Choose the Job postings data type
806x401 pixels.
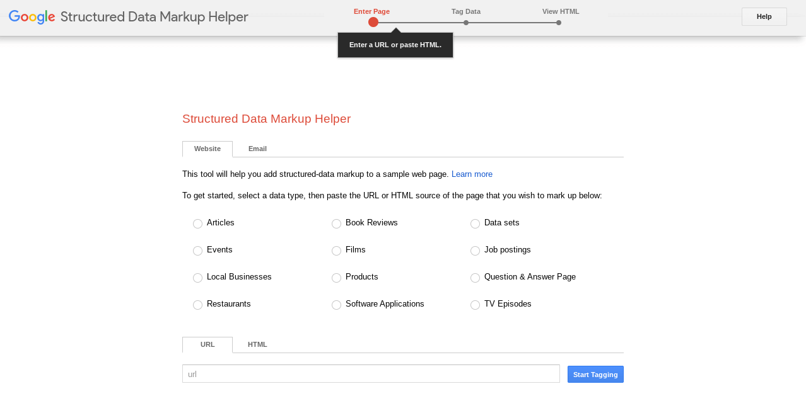[475, 251]
